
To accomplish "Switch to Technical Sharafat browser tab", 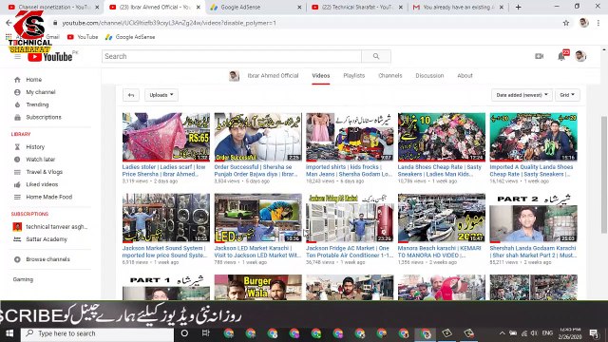I will [357, 7].
